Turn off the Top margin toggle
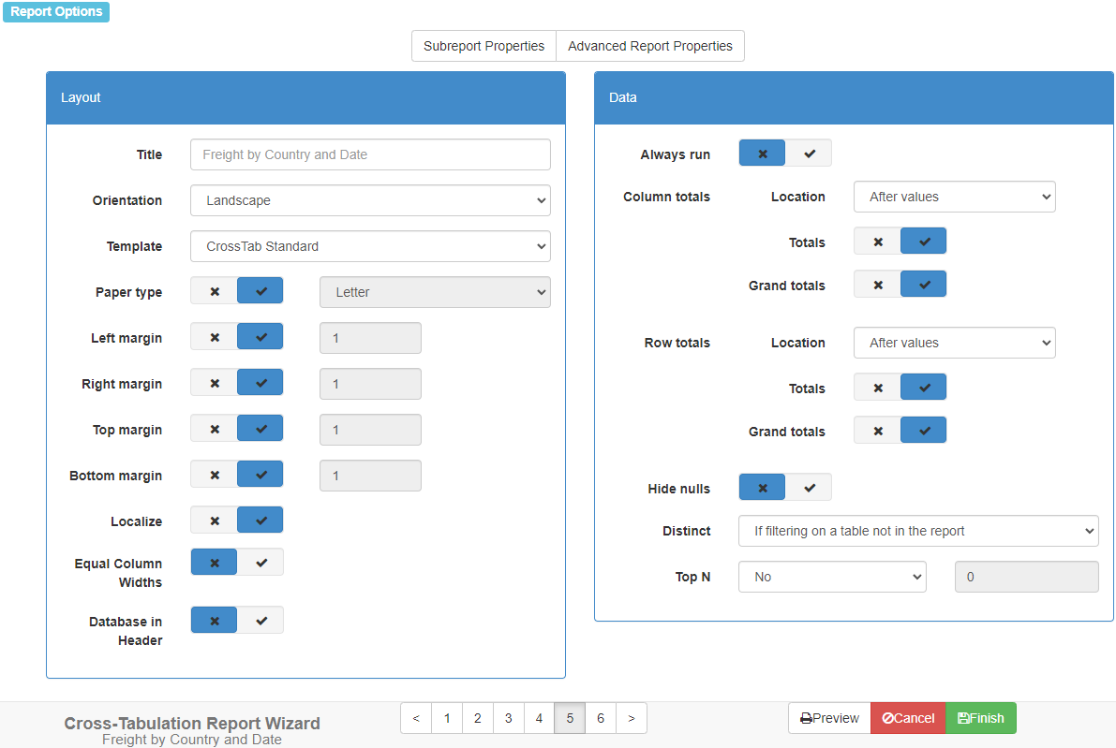This screenshot has height=748, width=1116. pos(215,429)
